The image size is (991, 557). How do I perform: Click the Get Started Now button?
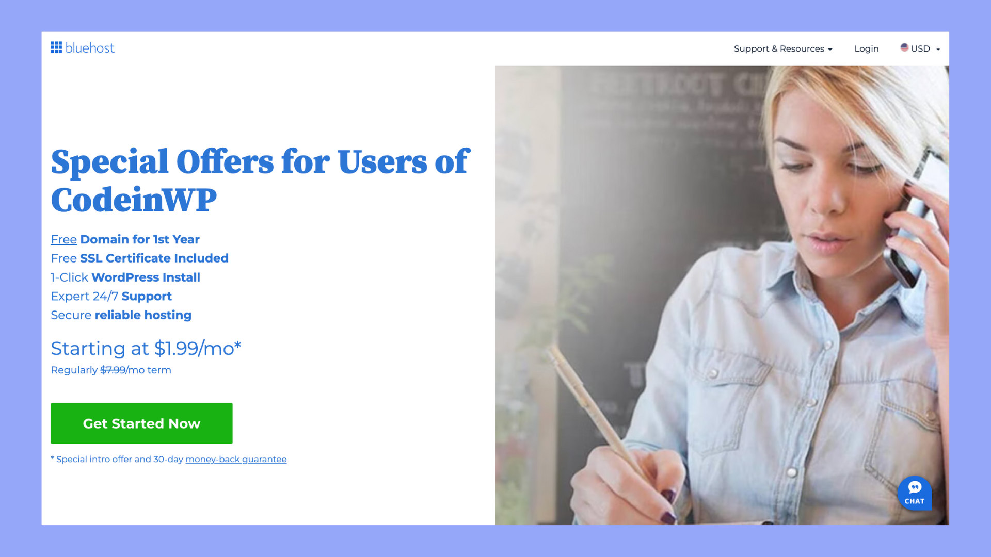(141, 423)
